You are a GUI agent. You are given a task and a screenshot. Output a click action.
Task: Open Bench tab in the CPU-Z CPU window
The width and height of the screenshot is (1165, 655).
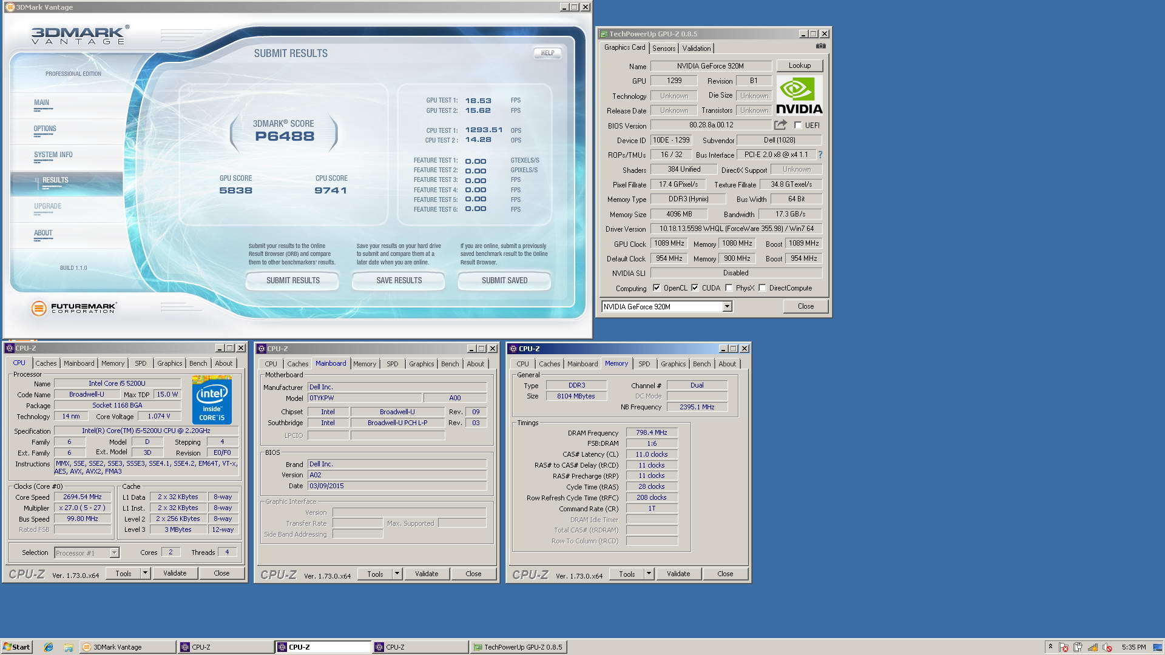198,363
